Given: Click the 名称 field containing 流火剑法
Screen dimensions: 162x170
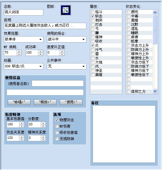Looking at the screenshot, I should click(24, 12).
